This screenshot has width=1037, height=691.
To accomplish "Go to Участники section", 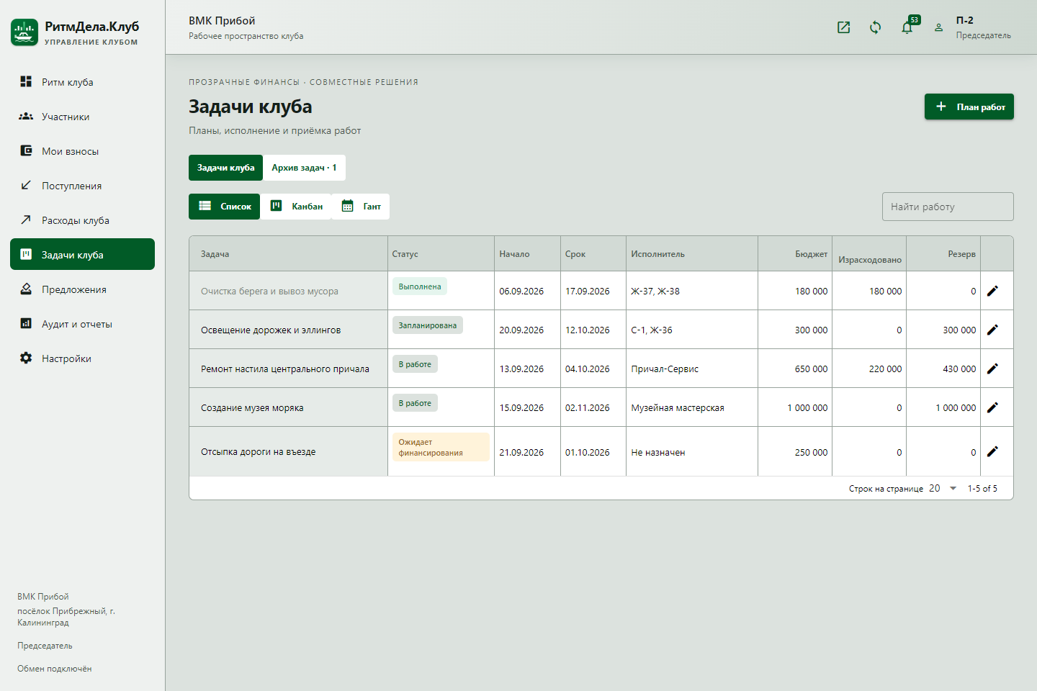I will click(x=82, y=116).
